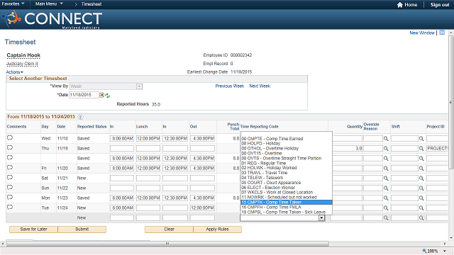Look up Override Reason for Fri 11/20 row
The image size is (454, 255).
[386, 169]
